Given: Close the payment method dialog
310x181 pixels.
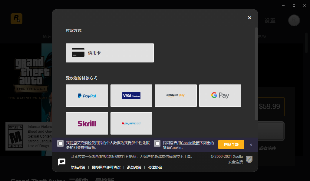Looking at the screenshot, I should point(249,18).
